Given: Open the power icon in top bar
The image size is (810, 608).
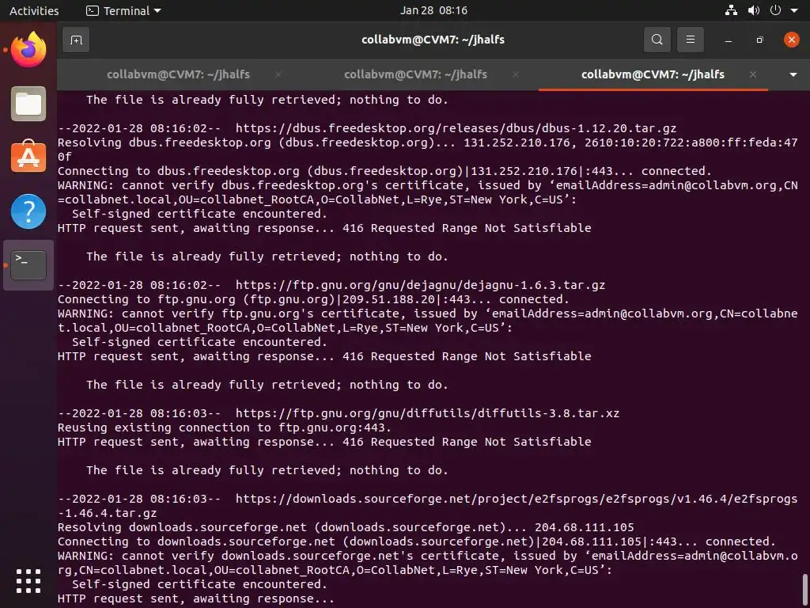Looking at the screenshot, I should click(775, 10).
